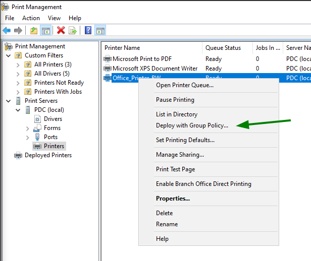The width and height of the screenshot is (311, 261).
Task: Sort by Printer Name column header
Action: click(x=152, y=48)
